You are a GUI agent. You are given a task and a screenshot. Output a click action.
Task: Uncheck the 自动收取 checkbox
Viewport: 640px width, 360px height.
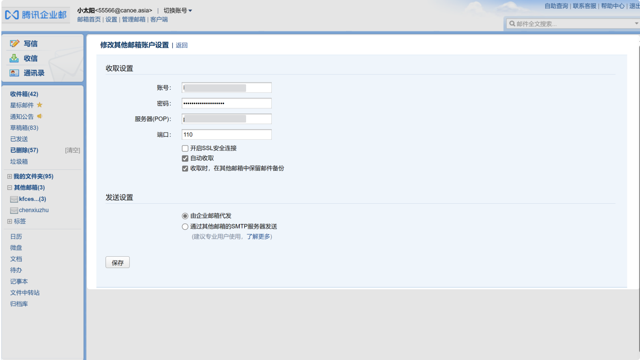(x=185, y=159)
